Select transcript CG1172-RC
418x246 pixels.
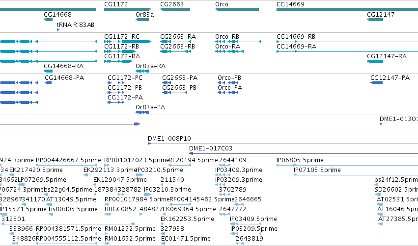[x=122, y=37]
